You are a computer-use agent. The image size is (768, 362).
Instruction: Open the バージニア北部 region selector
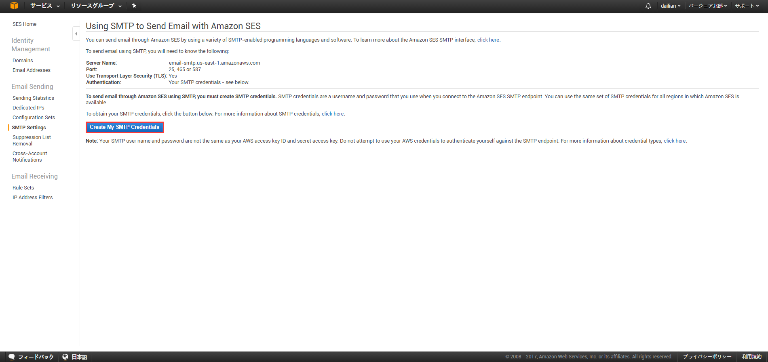pyautogui.click(x=707, y=6)
